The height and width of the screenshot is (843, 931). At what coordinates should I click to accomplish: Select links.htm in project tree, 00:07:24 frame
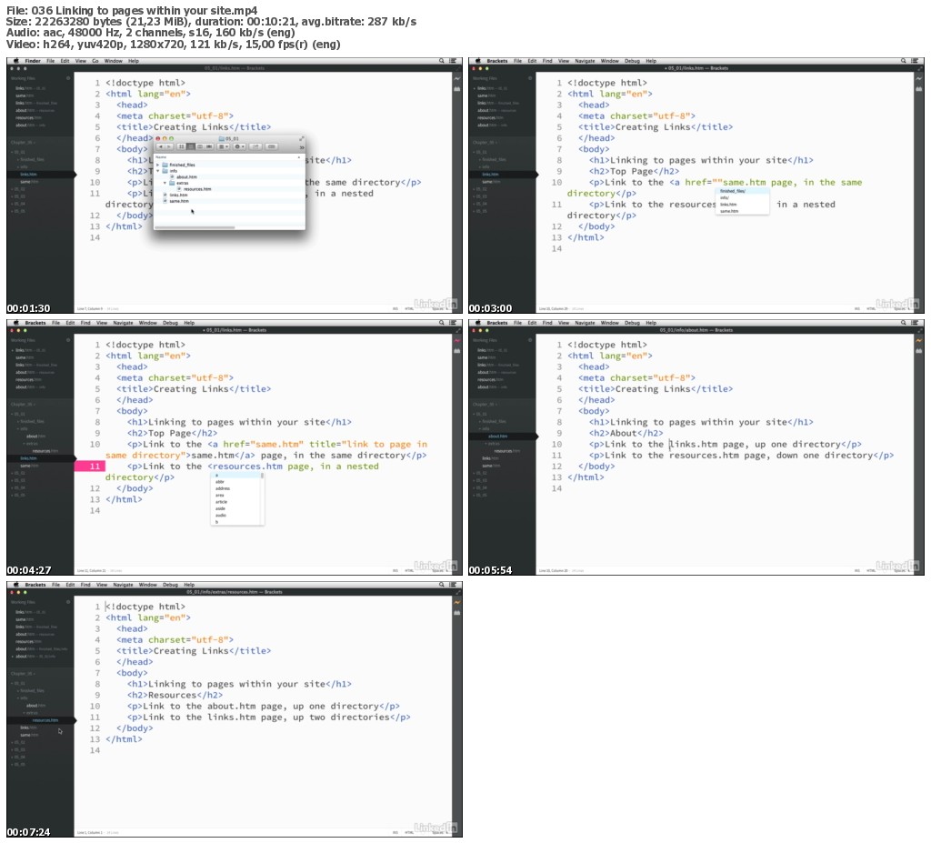click(x=28, y=728)
